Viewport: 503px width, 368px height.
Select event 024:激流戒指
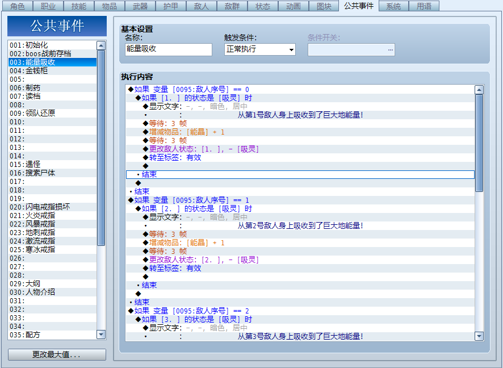pos(53,241)
